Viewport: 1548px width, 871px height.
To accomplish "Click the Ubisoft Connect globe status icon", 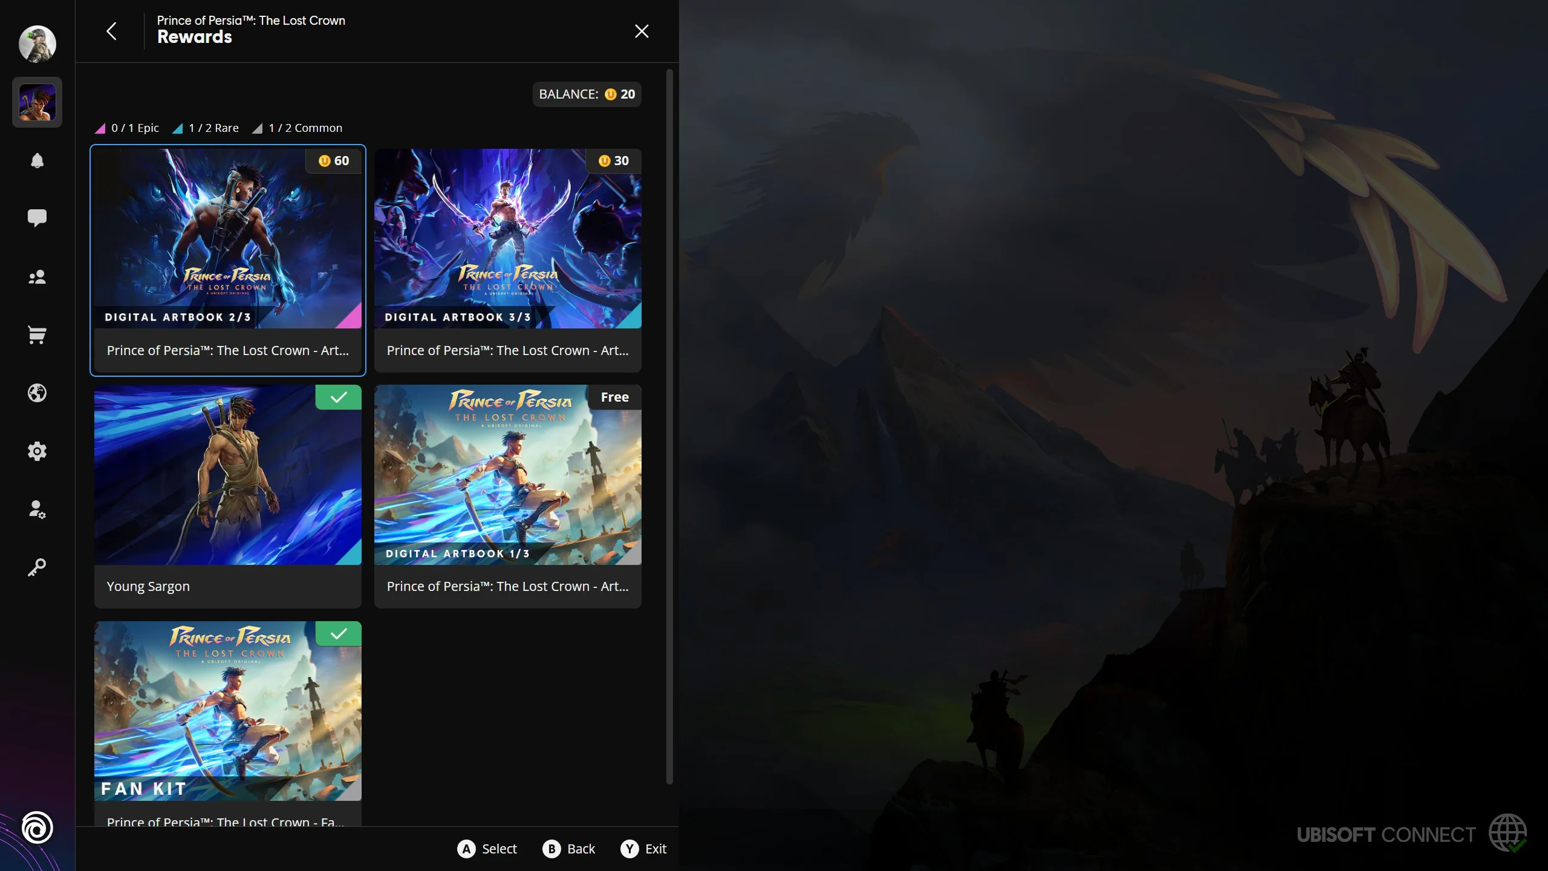I will (x=1507, y=833).
